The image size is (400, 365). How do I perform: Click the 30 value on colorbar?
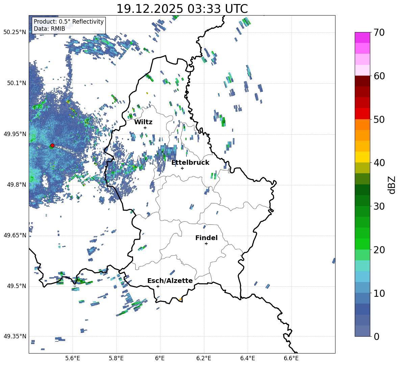(379, 206)
